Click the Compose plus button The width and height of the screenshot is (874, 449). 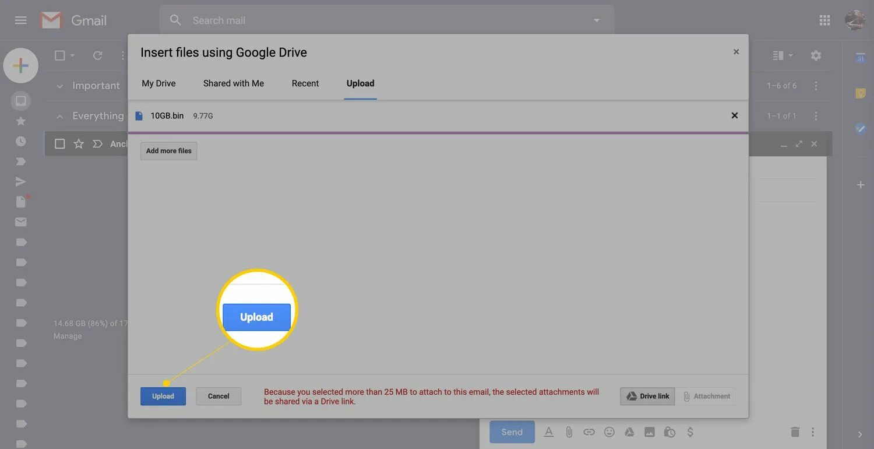[x=21, y=65]
